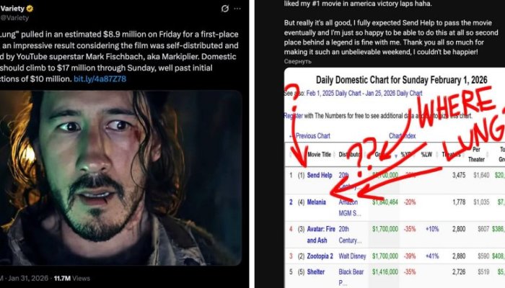Screen dimensions: 505x288
Task: Click the Register link on The Numbers chart
Action: coord(293,116)
